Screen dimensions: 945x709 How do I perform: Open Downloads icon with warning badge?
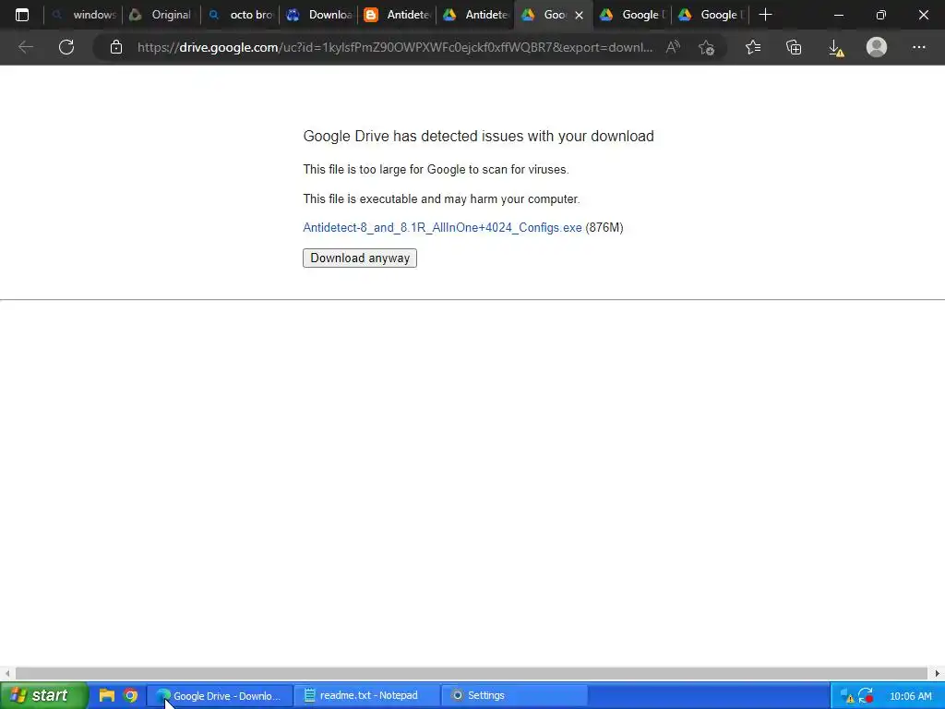click(836, 48)
